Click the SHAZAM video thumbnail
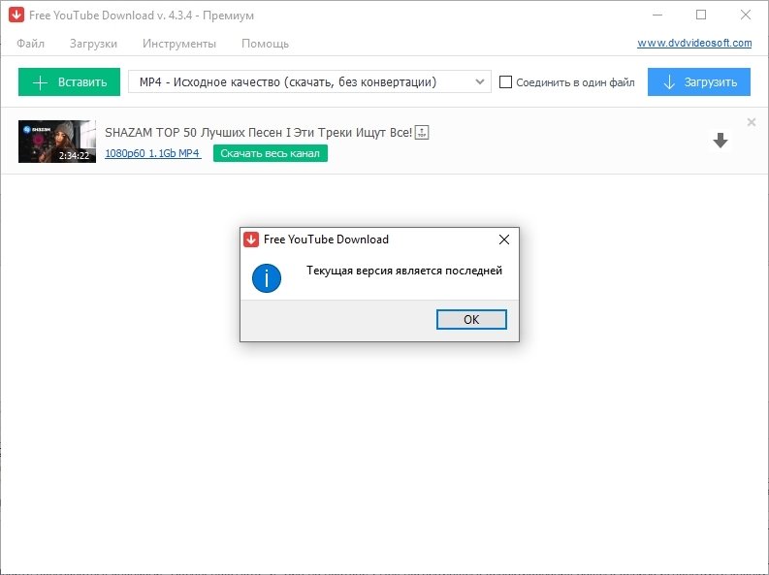The image size is (769, 575). [57, 142]
